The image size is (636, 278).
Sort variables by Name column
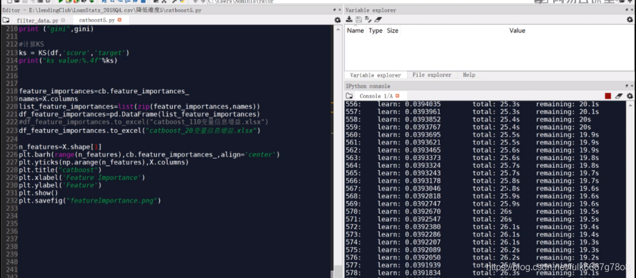[355, 30]
